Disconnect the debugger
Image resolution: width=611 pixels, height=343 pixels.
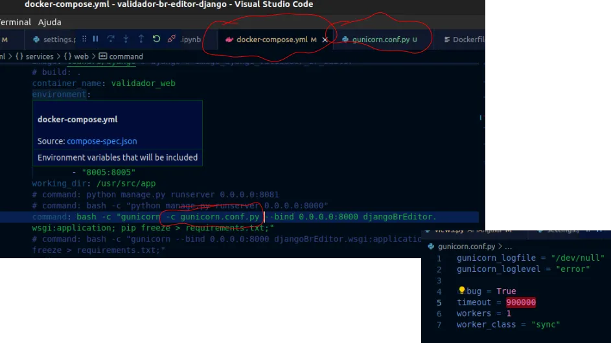tap(172, 39)
